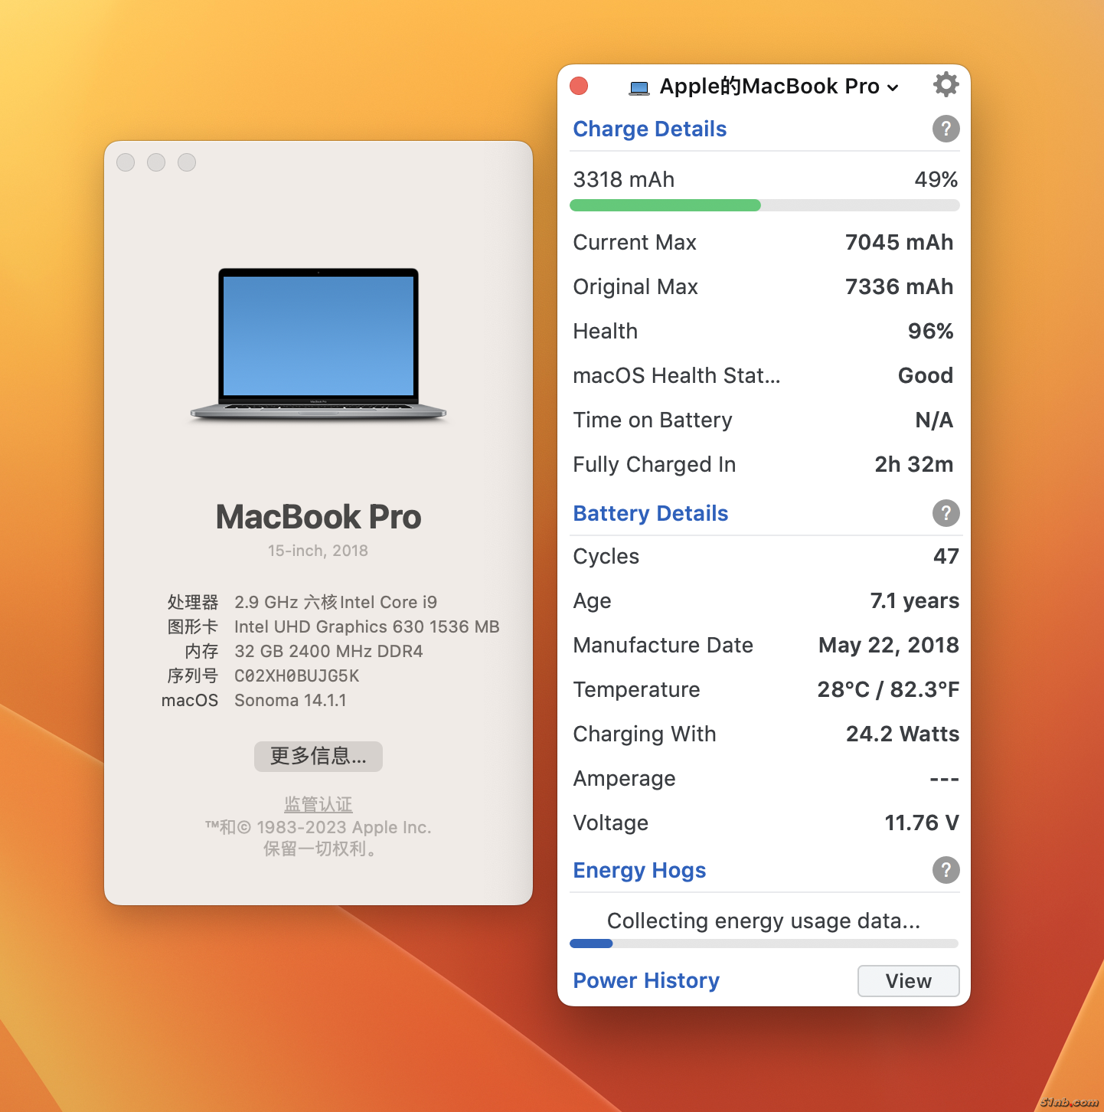Click the macOS Health Stat... row label

click(677, 375)
